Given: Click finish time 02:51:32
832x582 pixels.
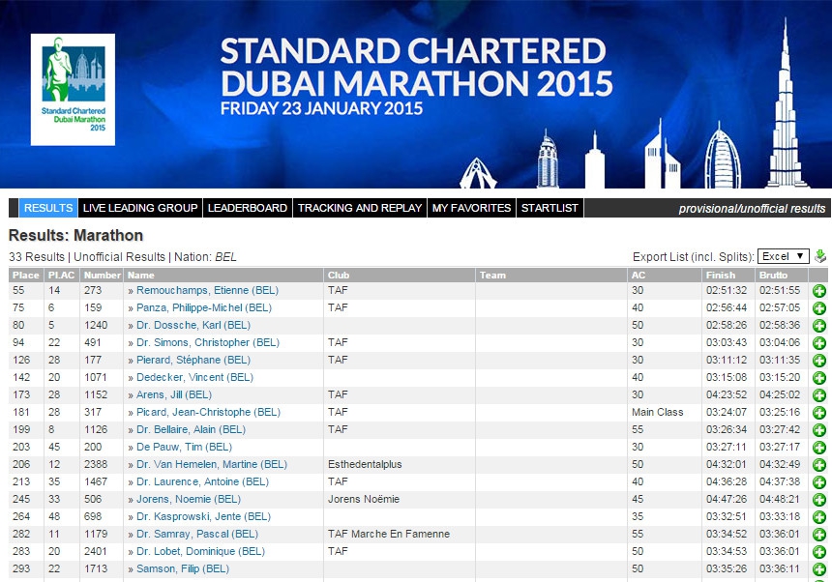Looking at the screenshot, I should pos(726,290).
